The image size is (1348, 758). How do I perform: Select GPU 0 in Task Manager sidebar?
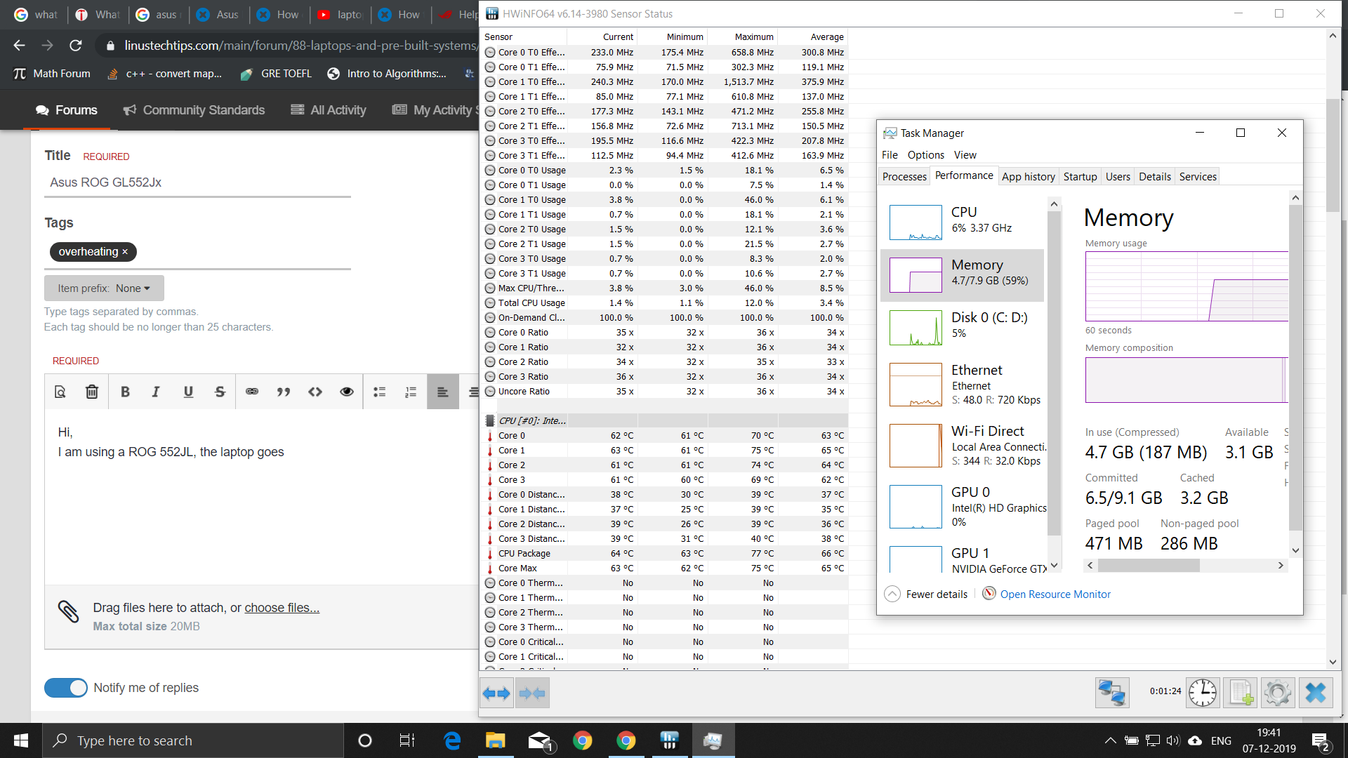coord(962,507)
